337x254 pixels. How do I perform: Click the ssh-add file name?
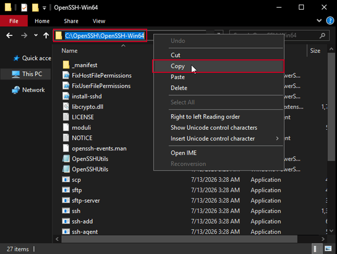[82, 221]
